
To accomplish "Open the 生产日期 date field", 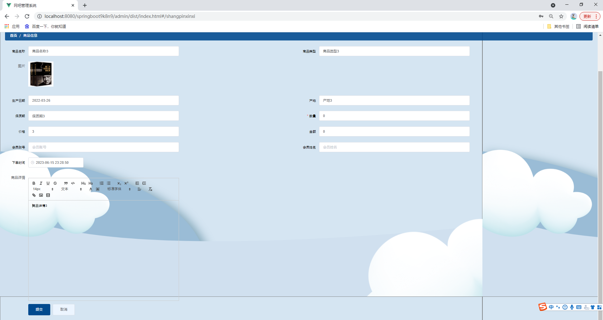I will 104,100.
